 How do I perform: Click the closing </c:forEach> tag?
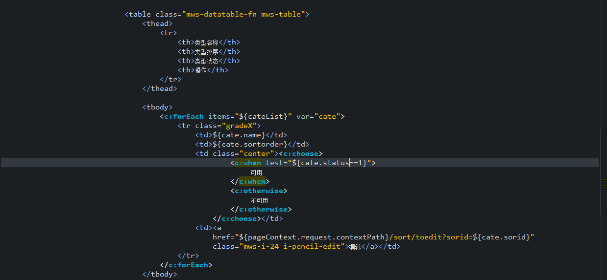(x=186, y=265)
